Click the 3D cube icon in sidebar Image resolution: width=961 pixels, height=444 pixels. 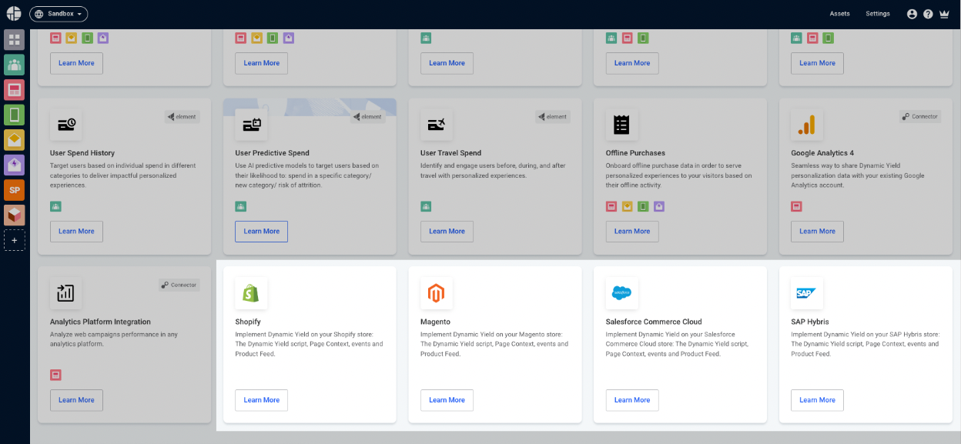(x=15, y=215)
